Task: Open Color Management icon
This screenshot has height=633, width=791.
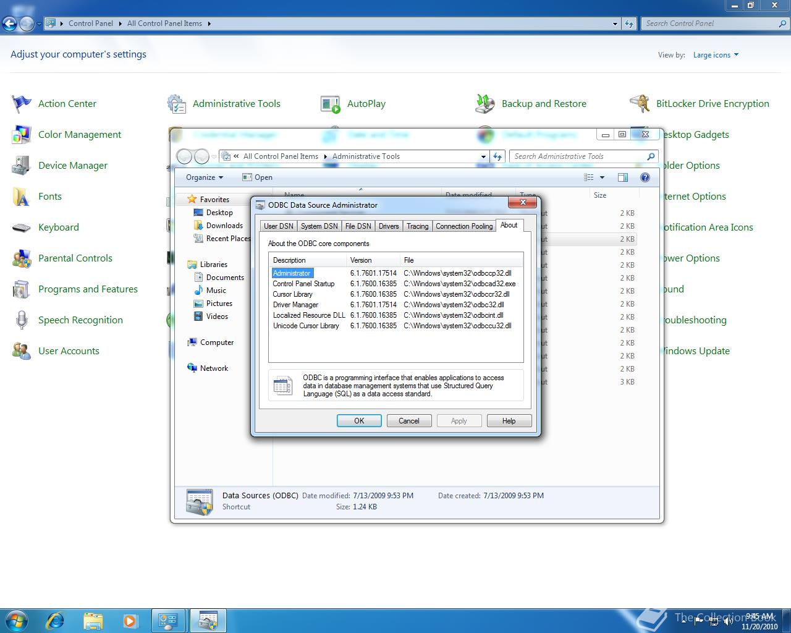Action: pos(22,135)
